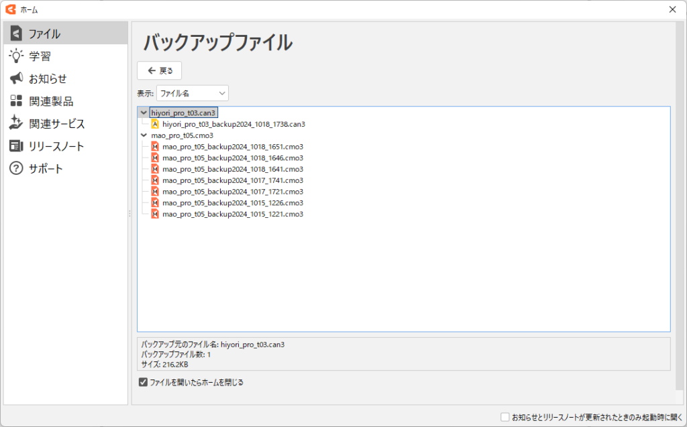
Task: Click the question mark icon for サポート
Action: click(x=16, y=168)
